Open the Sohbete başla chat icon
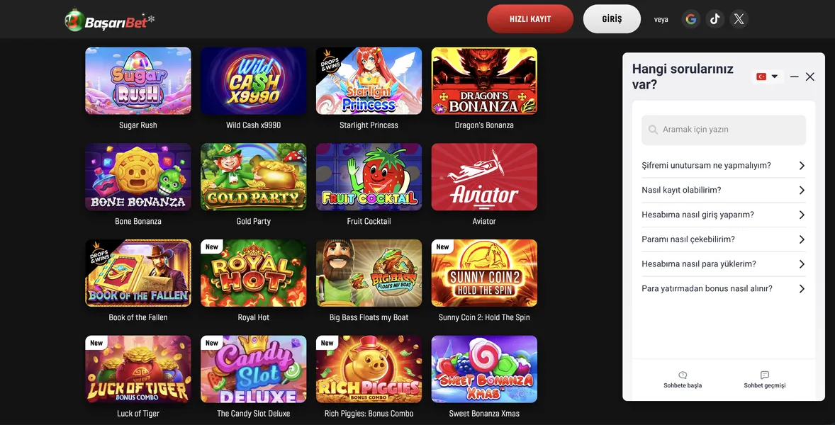This screenshot has width=835, height=425. pos(683,379)
